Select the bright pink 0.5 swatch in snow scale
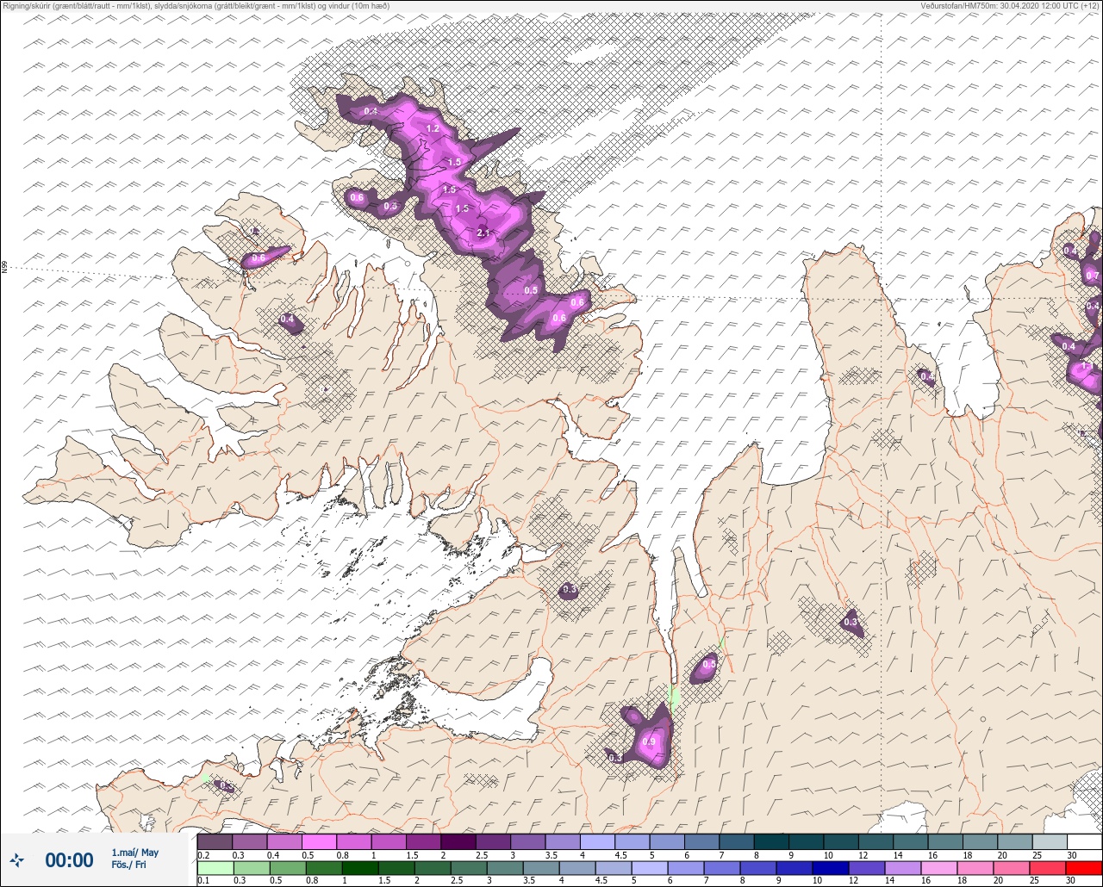This screenshot has width=1103, height=887. click(319, 841)
